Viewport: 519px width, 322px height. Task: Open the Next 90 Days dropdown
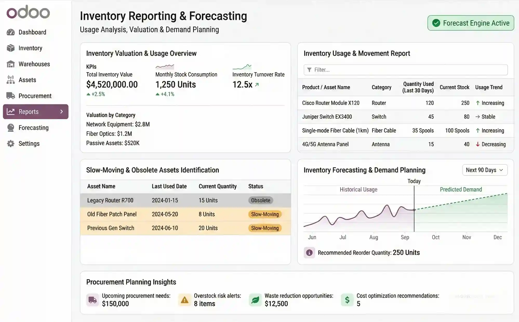pos(485,170)
